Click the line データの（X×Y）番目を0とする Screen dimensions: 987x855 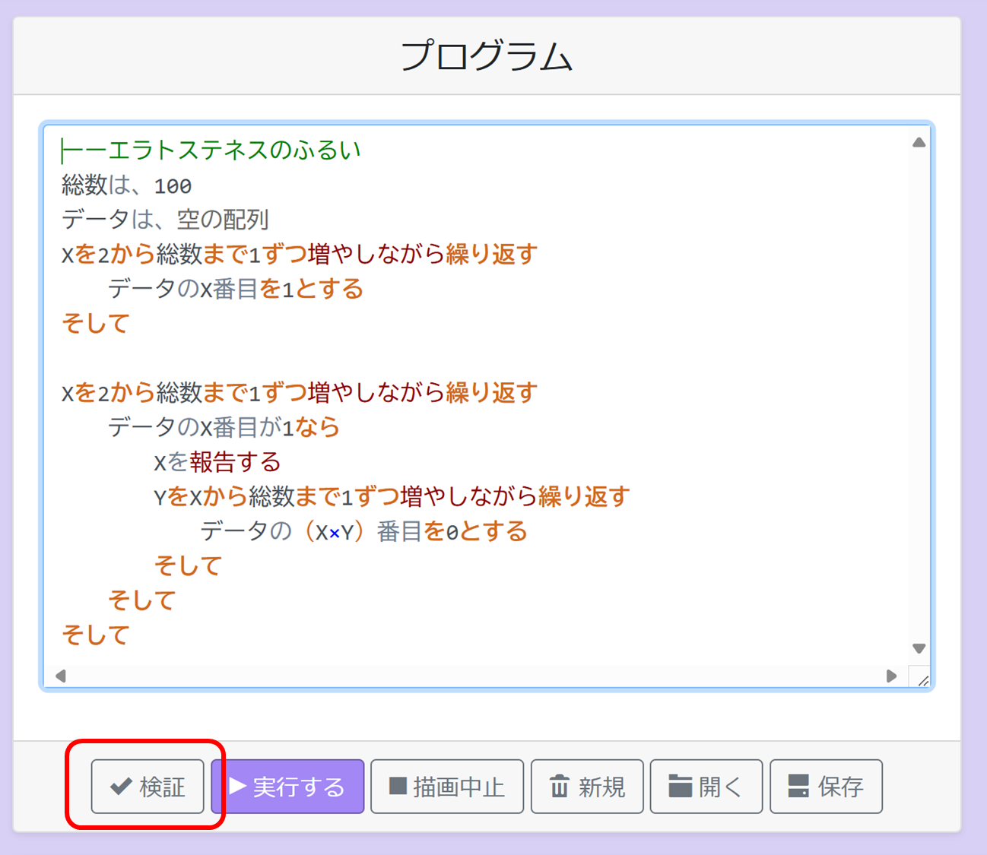point(363,531)
